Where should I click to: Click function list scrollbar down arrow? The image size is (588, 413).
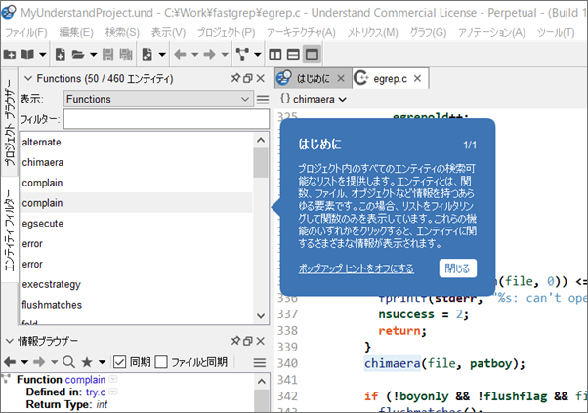[261, 316]
